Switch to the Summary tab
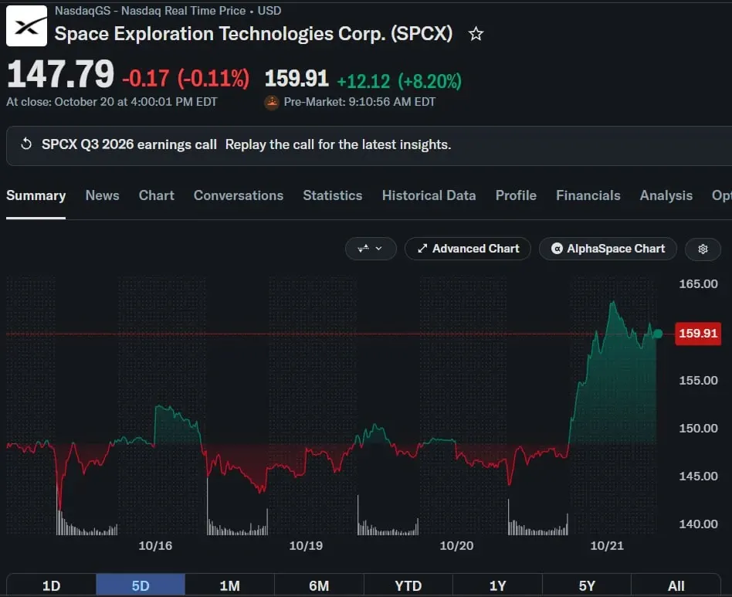 pyautogui.click(x=36, y=195)
